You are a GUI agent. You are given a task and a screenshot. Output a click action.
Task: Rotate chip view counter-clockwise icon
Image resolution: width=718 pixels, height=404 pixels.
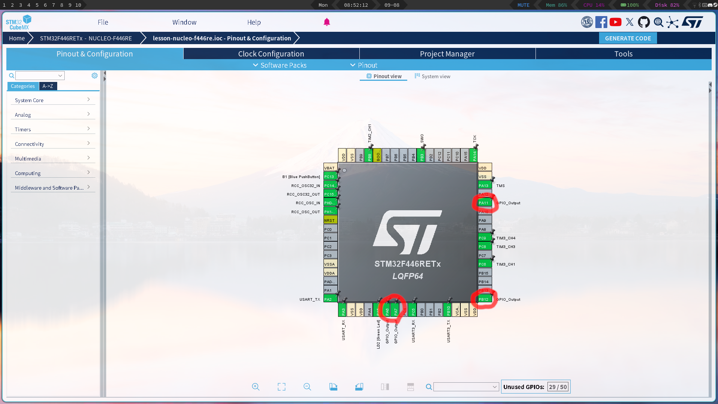(359, 387)
